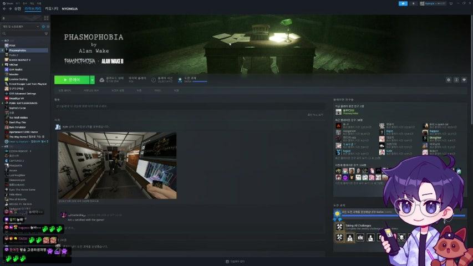Toggle the recent activity clock filter
The image size is (473, 266).
[43, 27]
